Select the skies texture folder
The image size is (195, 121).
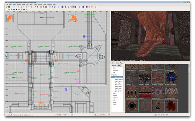[x=115, y=102]
